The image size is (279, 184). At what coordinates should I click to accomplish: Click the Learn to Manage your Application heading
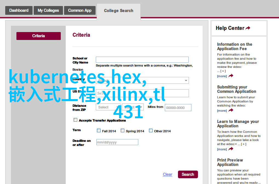coord(238,124)
